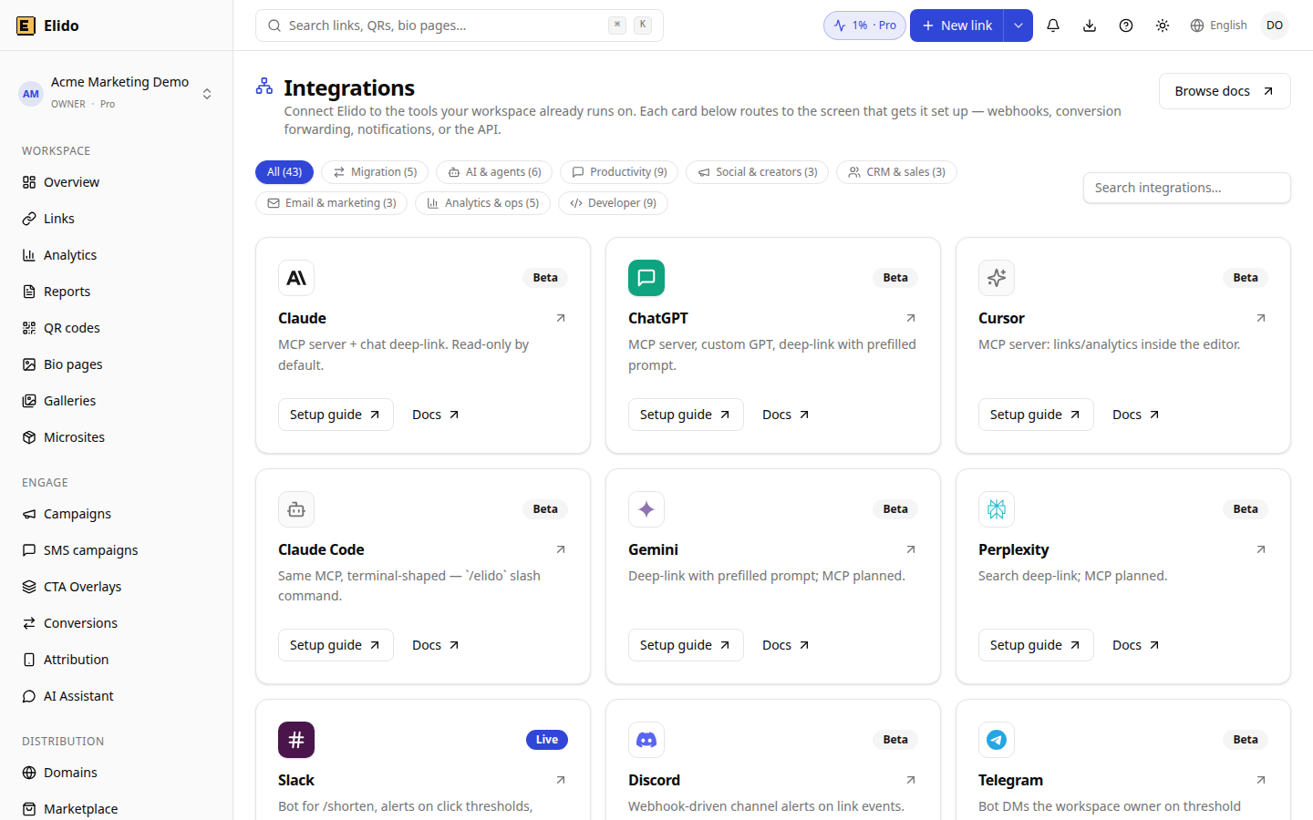The height and width of the screenshot is (820, 1313).
Task: Open Setup guide for Cursor
Action: 1036,415
